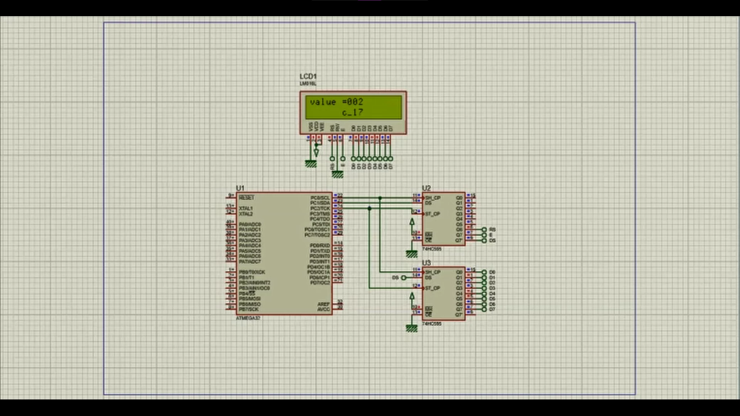Viewport: 740px width, 416px height.
Task: Click the PC0/SCL pin label on U1
Action: click(x=320, y=198)
